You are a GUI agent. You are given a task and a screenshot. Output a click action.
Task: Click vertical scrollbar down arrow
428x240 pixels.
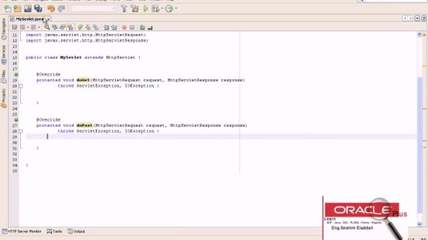[419, 224]
